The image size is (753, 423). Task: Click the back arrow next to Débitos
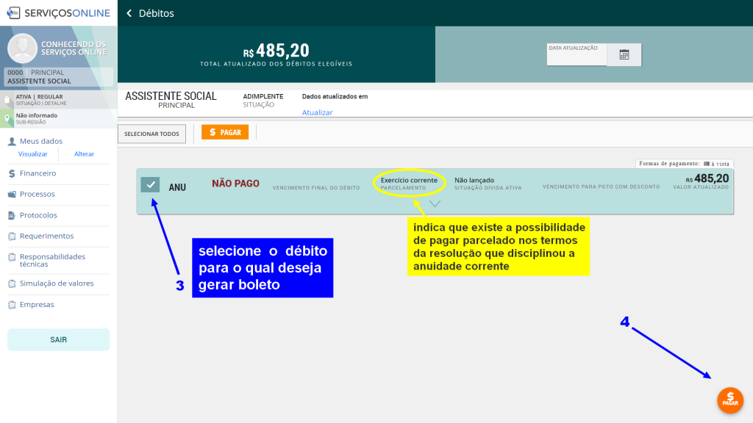[x=129, y=13]
